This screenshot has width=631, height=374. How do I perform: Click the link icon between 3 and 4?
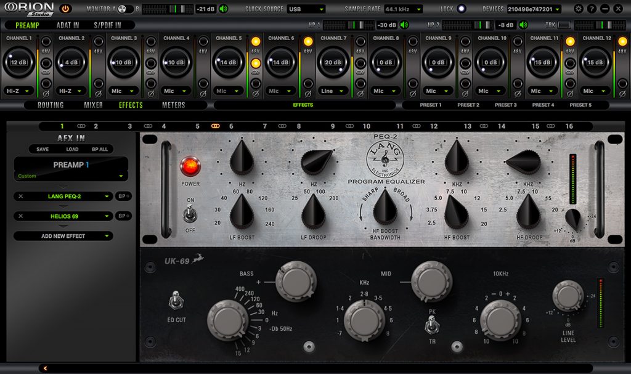(148, 126)
